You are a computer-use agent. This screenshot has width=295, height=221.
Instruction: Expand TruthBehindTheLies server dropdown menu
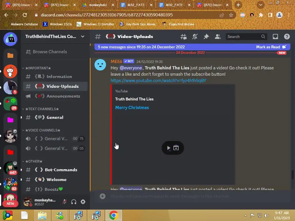83,37
